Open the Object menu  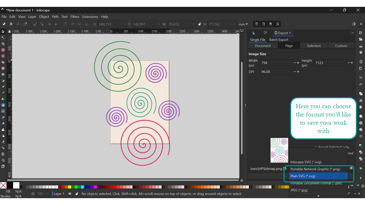pyautogui.click(x=44, y=17)
